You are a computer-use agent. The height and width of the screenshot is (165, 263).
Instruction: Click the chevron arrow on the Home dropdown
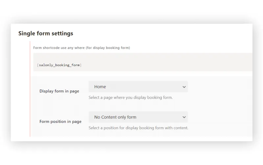(184, 87)
